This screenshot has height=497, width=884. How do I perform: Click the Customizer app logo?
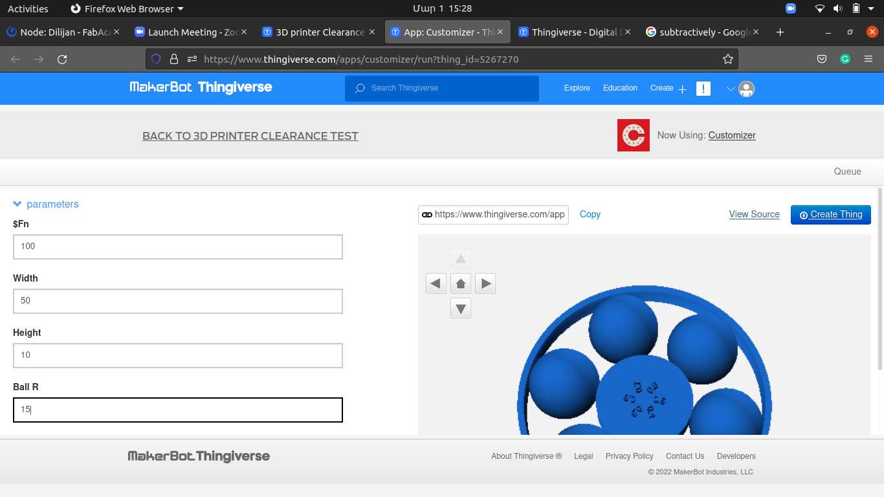click(x=634, y=135)
